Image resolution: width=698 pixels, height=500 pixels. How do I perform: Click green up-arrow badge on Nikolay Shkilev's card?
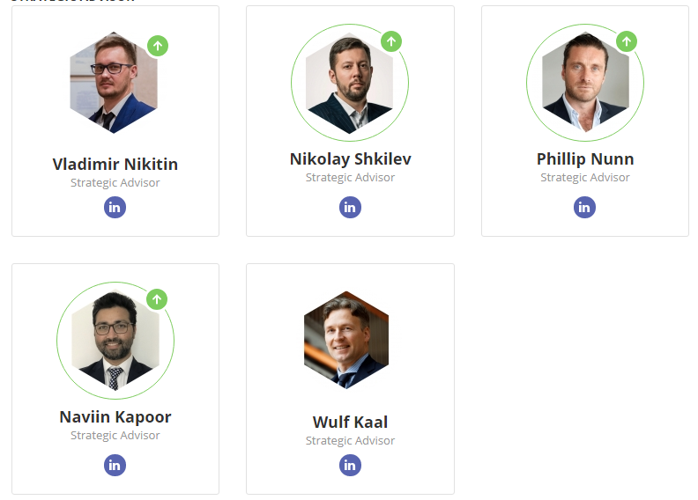pyautogui.click(x=392, y=41)
